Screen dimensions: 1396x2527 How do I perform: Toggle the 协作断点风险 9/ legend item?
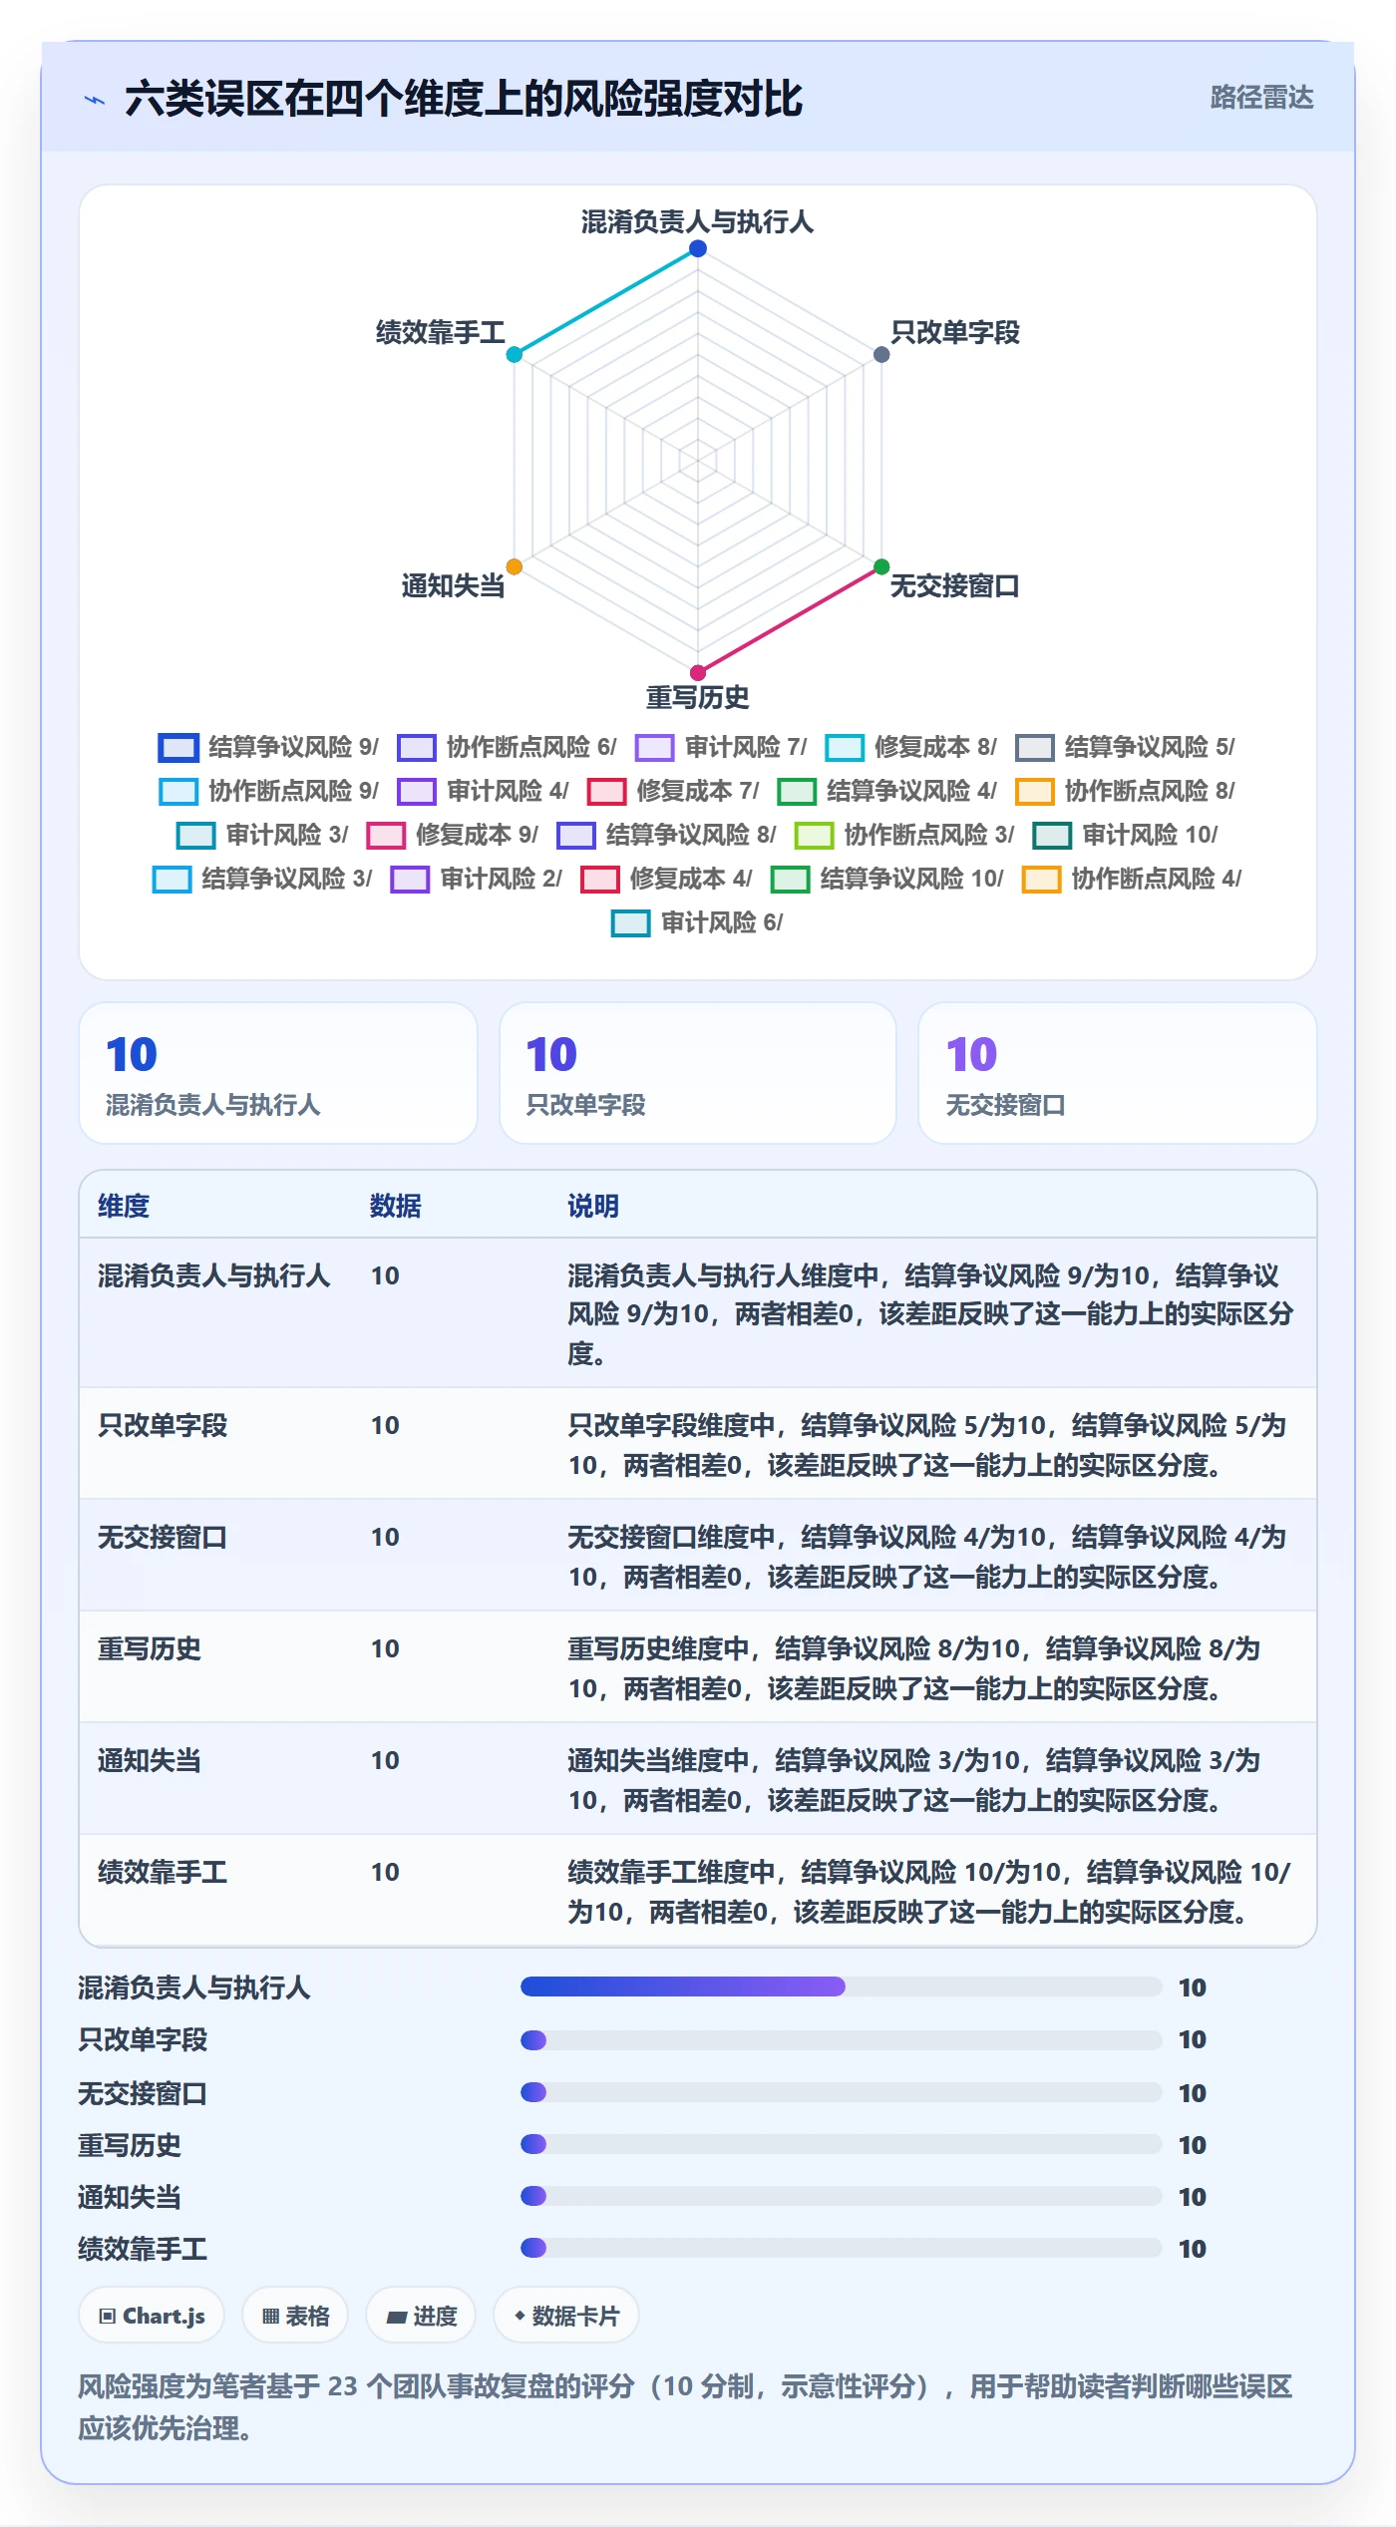coord(268,791)
